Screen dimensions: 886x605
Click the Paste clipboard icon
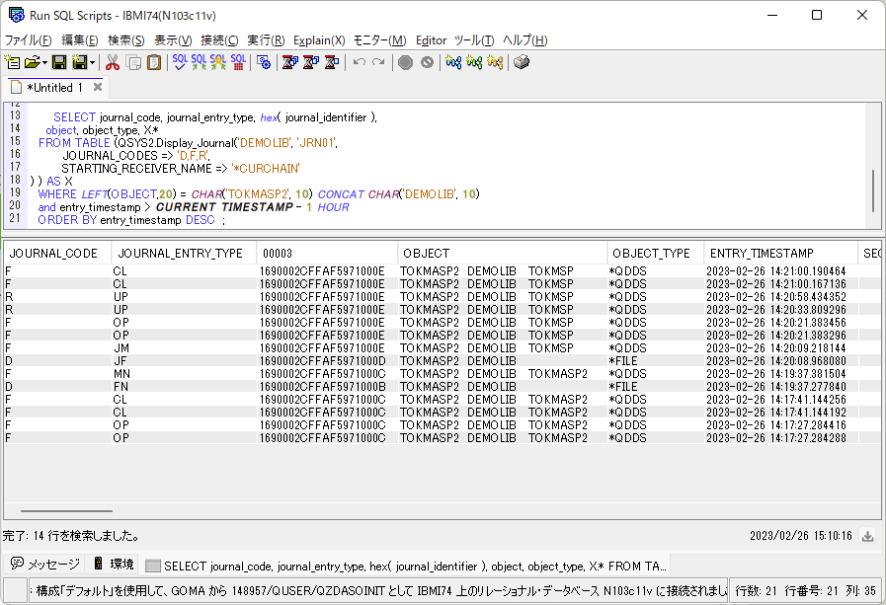154,62
